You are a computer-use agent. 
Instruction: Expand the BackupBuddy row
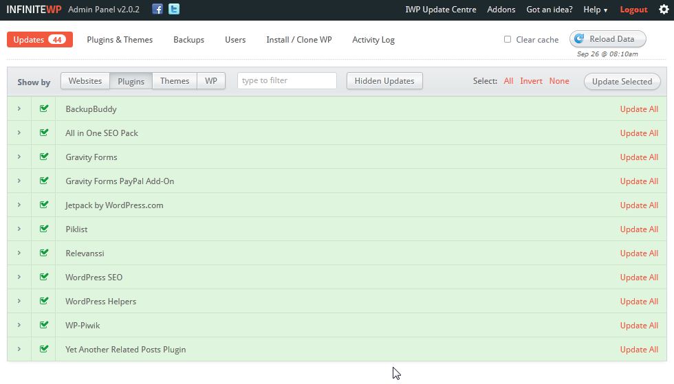[x=19, y=109]
